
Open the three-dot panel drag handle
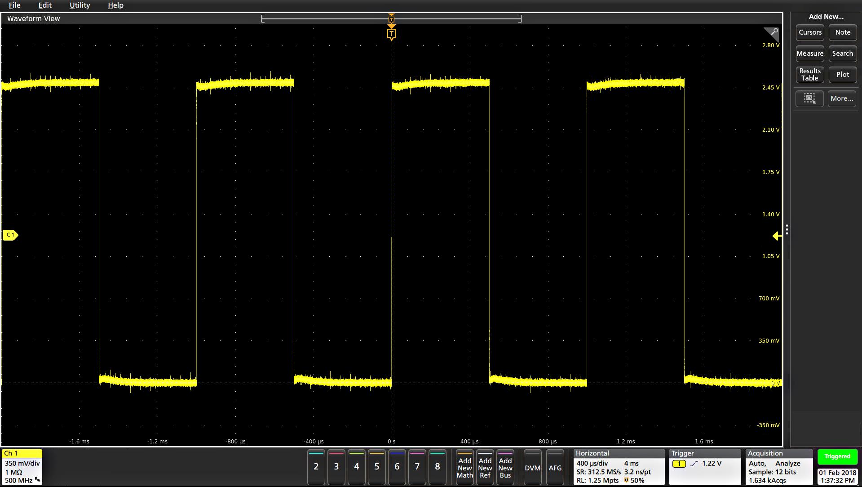tap(787, 230)
